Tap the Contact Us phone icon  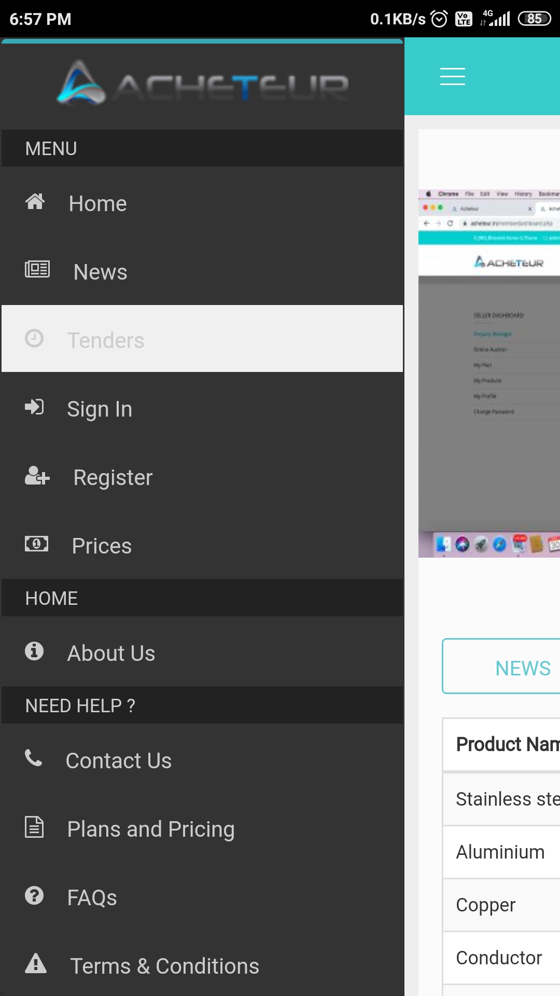pyautogui.click(x=34, y=758)
